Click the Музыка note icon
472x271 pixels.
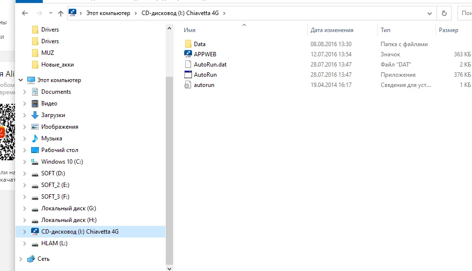(x=35, y=138)
